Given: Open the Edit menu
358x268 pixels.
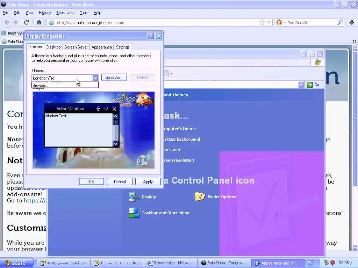Looking at the screenshot, I should tap(17, 13).
